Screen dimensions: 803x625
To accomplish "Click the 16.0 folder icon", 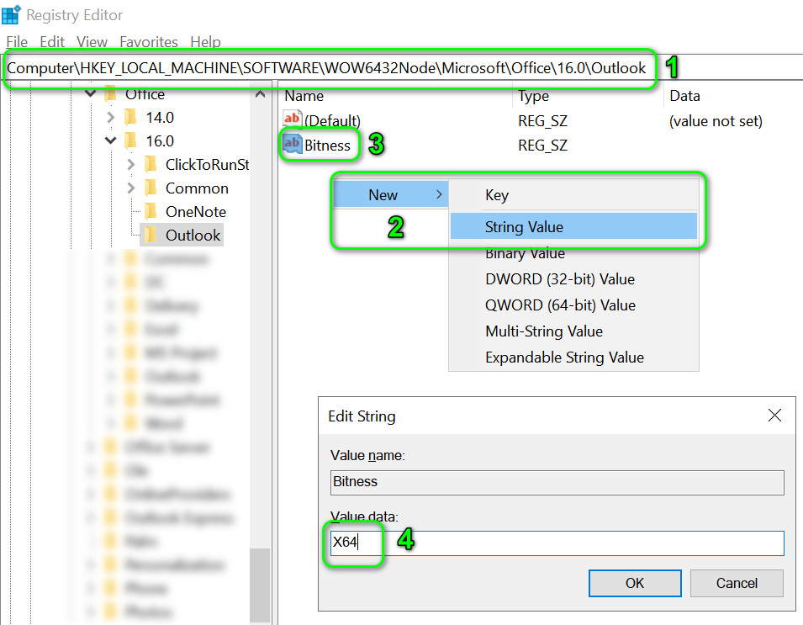I will coord(131,140).
